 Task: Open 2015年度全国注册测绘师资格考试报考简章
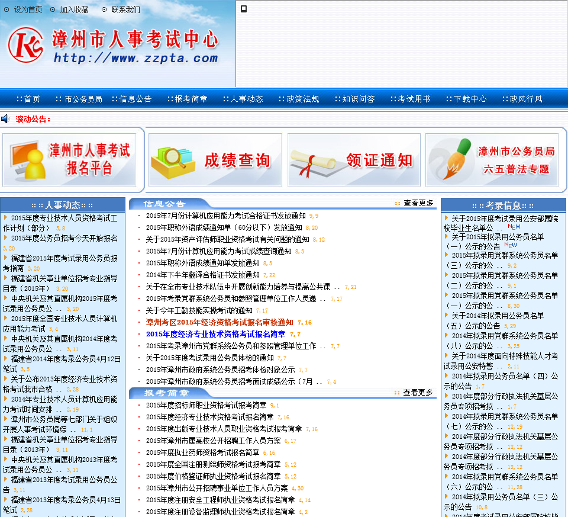click(x=214, y=464)
